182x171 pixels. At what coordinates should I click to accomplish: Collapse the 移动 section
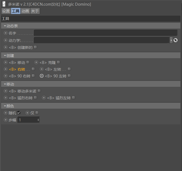pos(5,84)
